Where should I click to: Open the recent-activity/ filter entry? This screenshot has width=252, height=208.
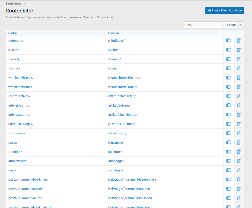[x=19, y=96]
